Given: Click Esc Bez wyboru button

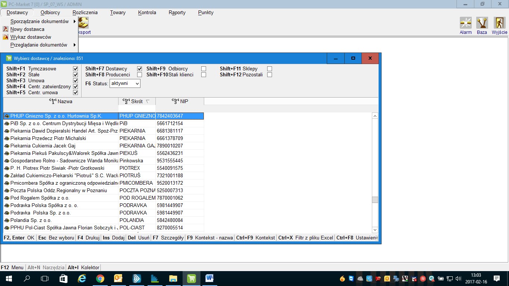Looking at the screenshot, I should 56,238.
